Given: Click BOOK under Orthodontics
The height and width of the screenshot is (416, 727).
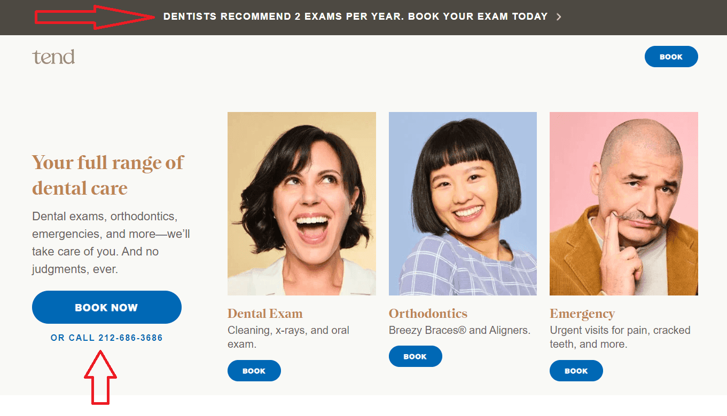Looking at the screenshot, I should coord(415,356).
